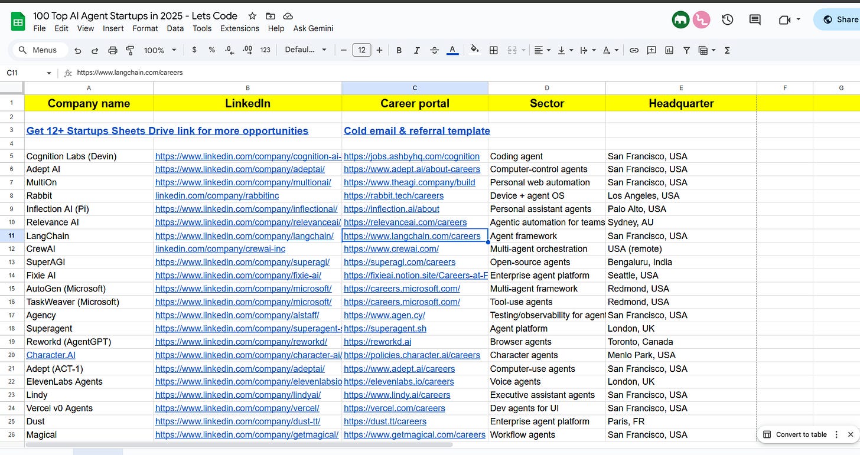Open the dust.tt/careers link
860x455 pixels.
[385, 421]
